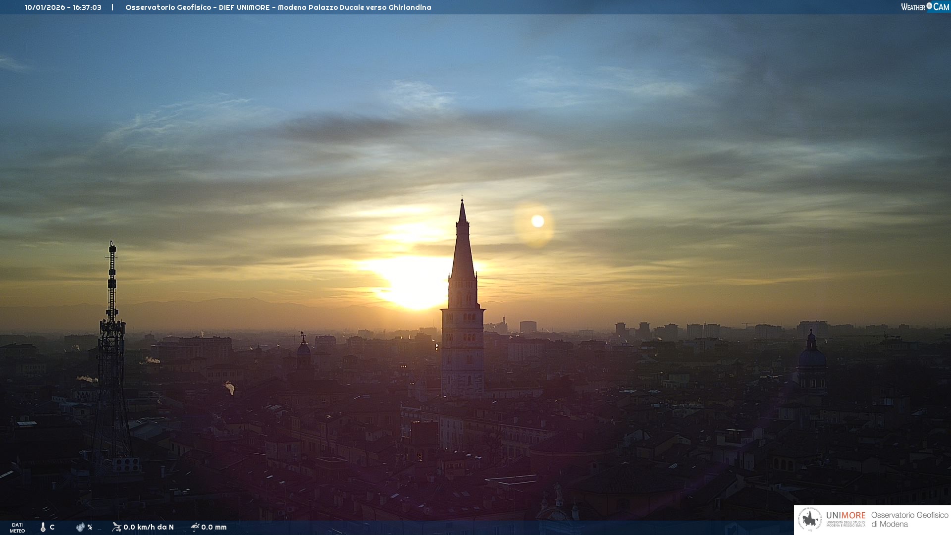Click the UNIMORE horseman seal logo

[810, 520]
